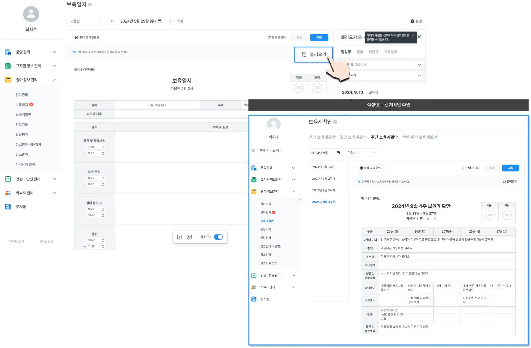Select 주간 보육계획안 tab
The image size is (531, 348).
pos(384,137)
